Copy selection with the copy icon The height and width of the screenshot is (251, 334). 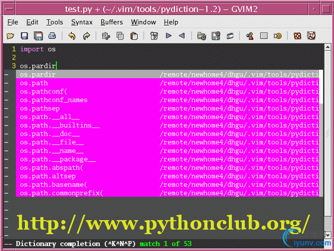click(x=120, y=36)
